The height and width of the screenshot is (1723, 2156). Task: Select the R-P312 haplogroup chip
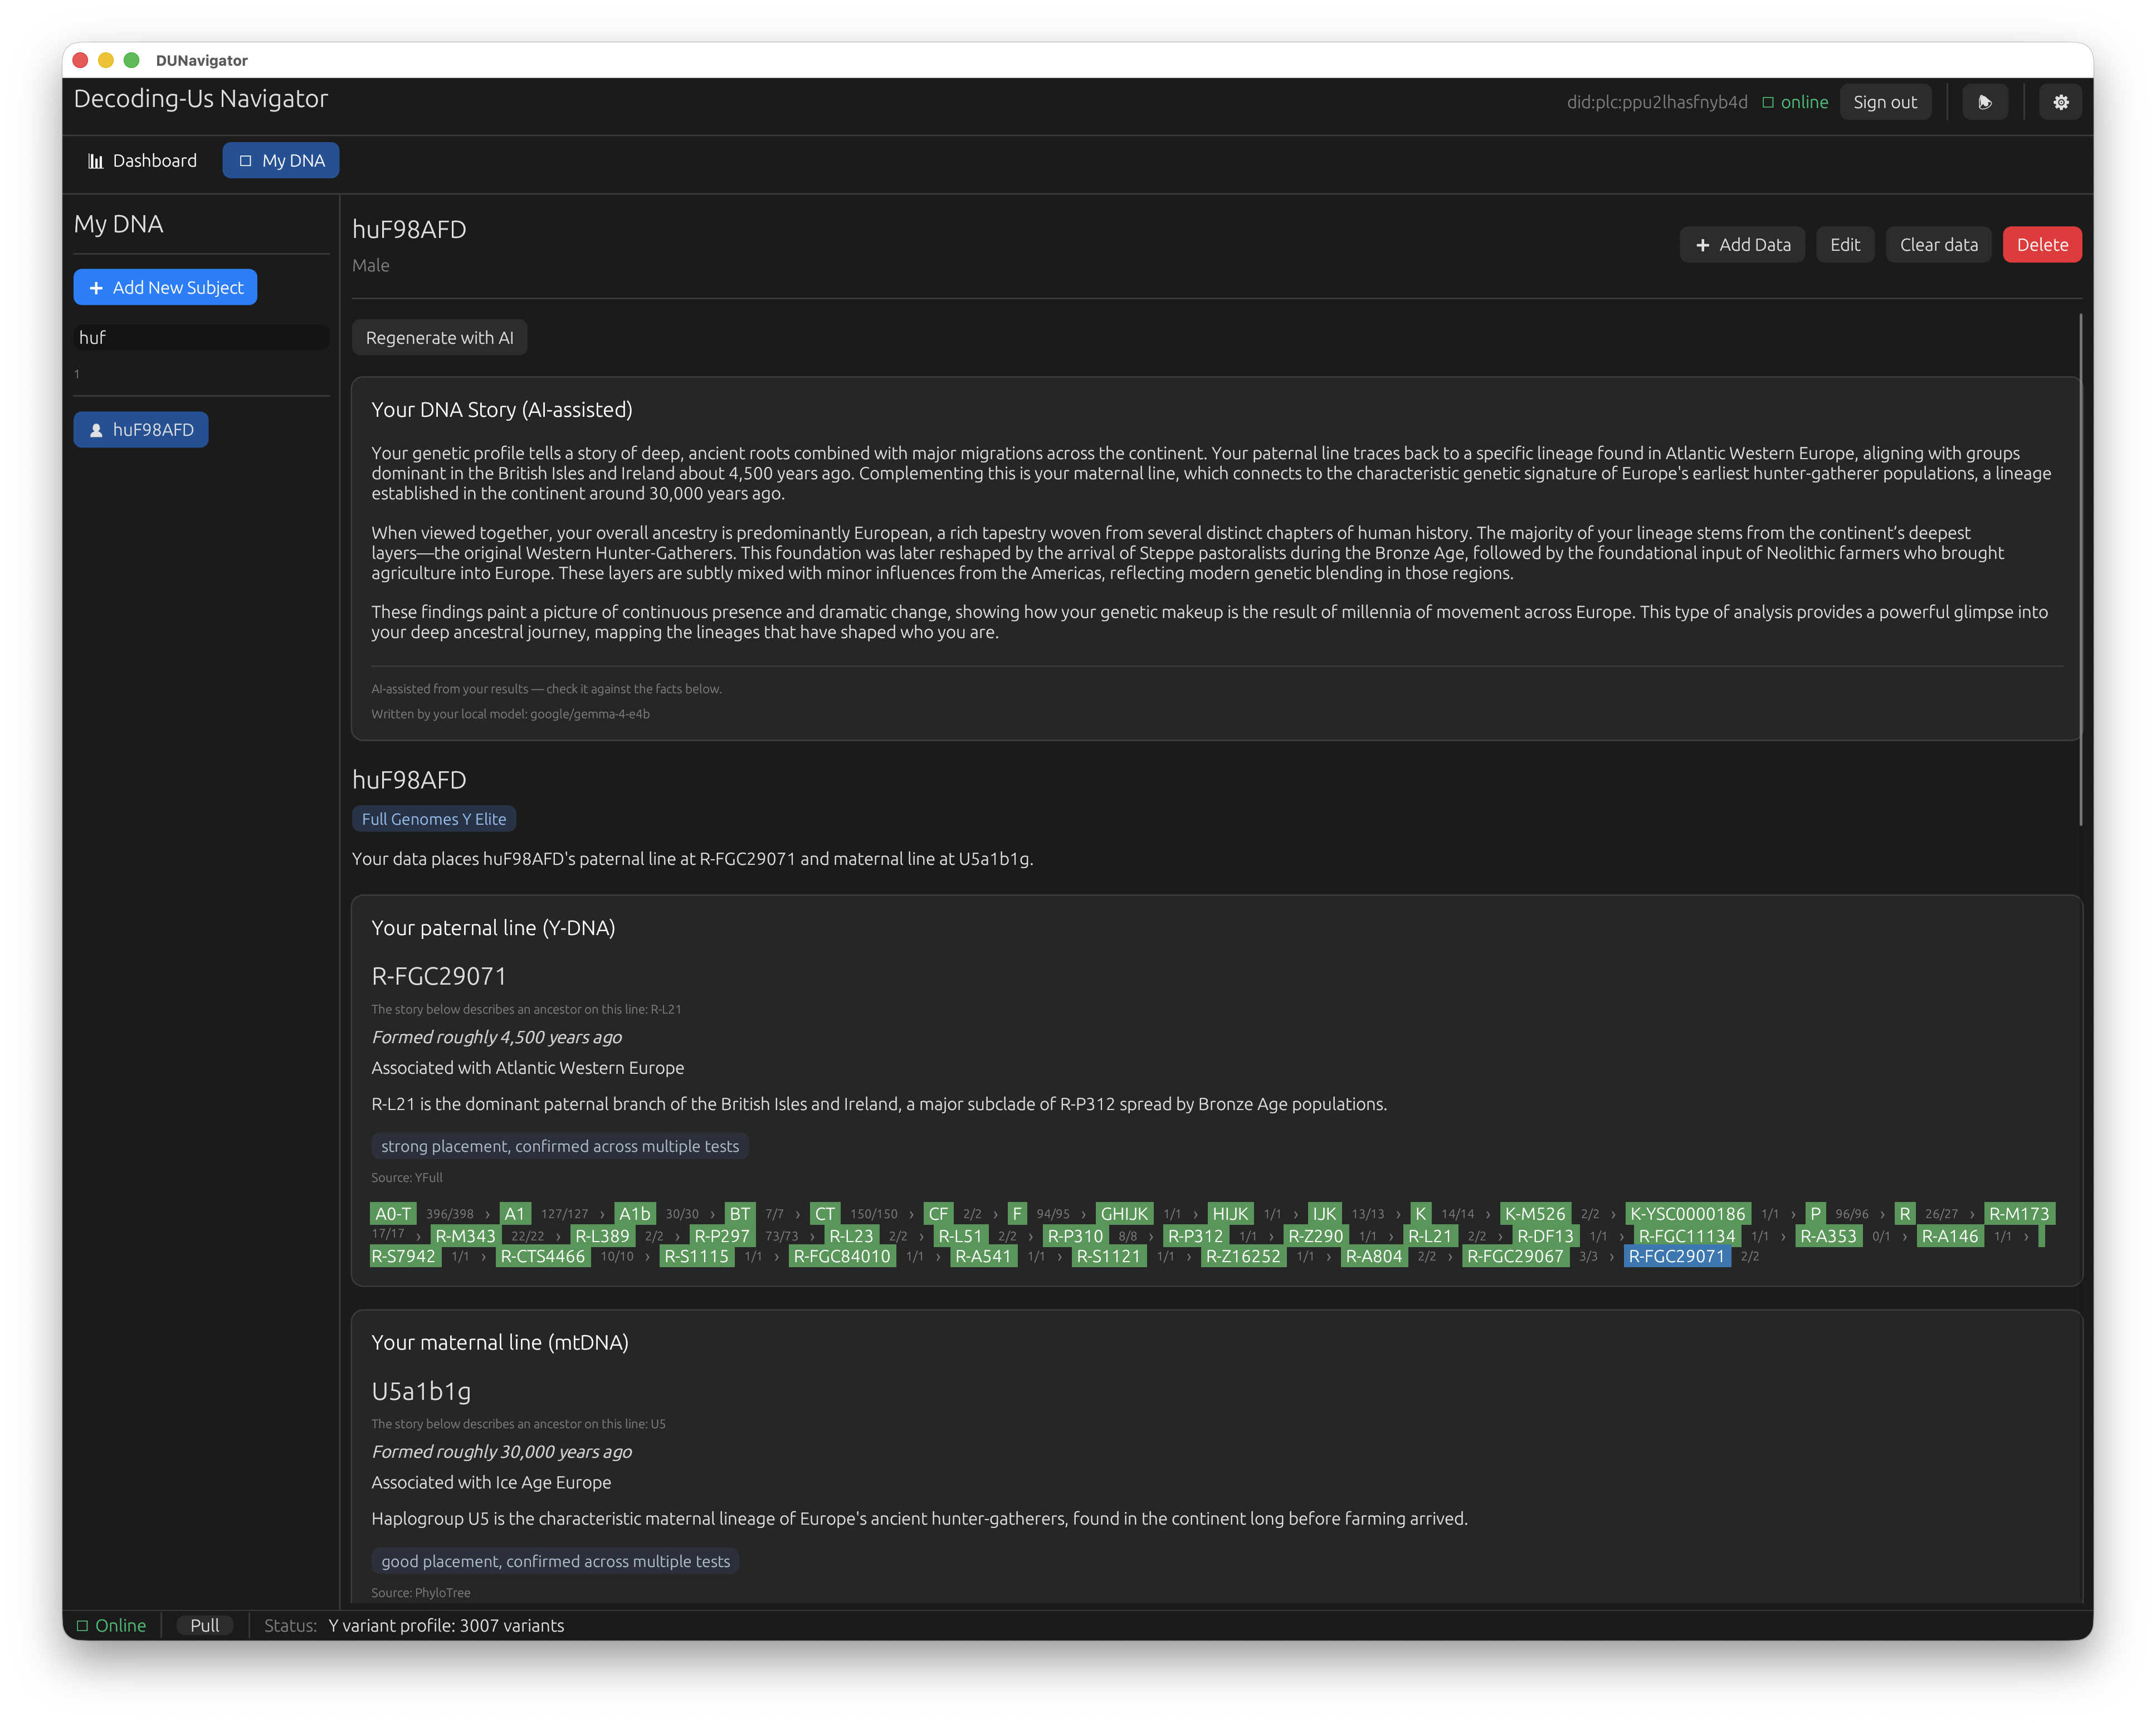coord(1195,1236)
